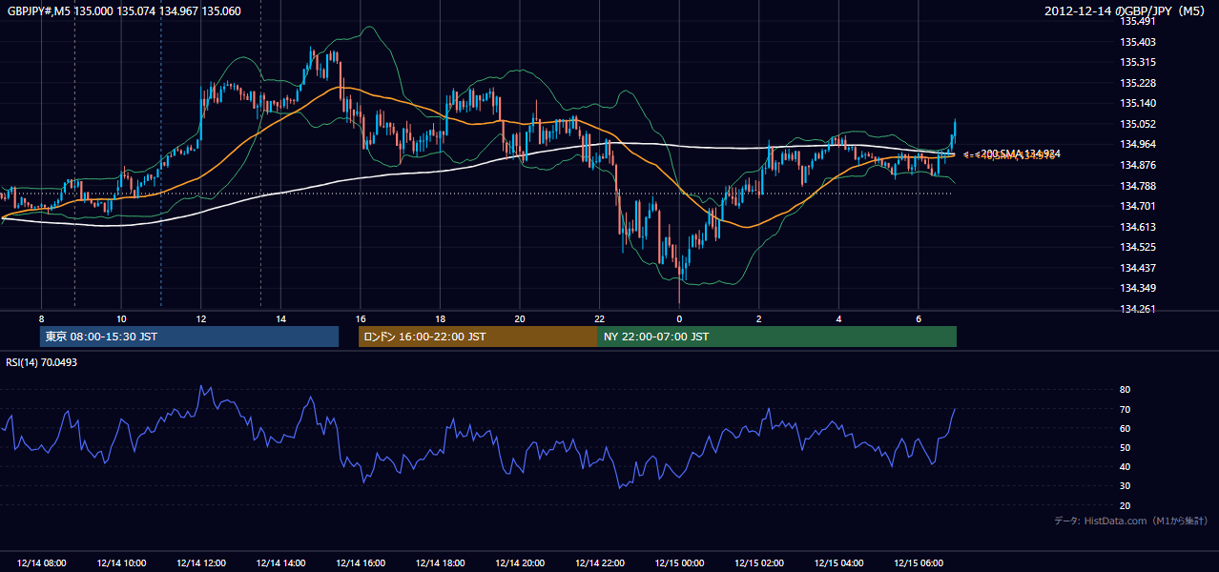Click price axis value 134.964
Image resolution: width=1219 pixels, height=572 pixels.
pyautogui.click(x=1136, y=144)
